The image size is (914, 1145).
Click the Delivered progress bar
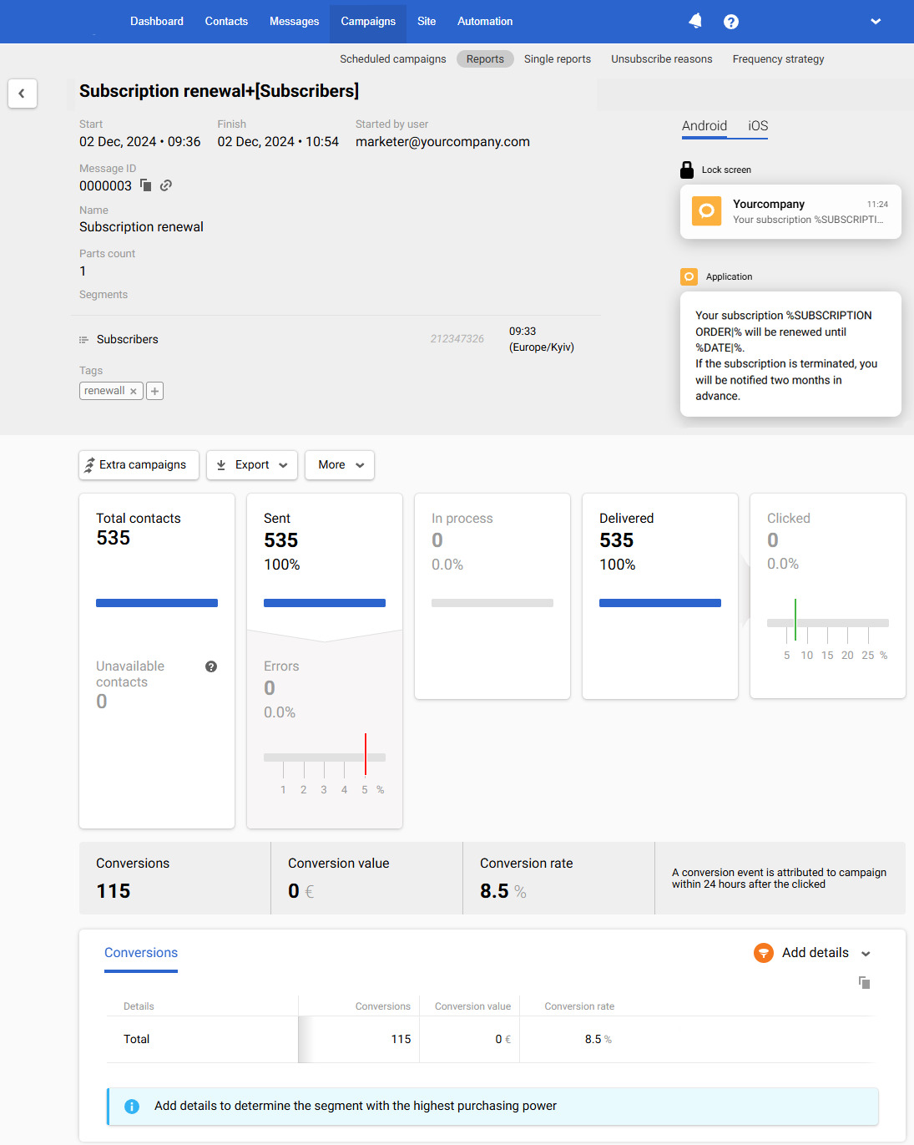[x=659, y=602]
